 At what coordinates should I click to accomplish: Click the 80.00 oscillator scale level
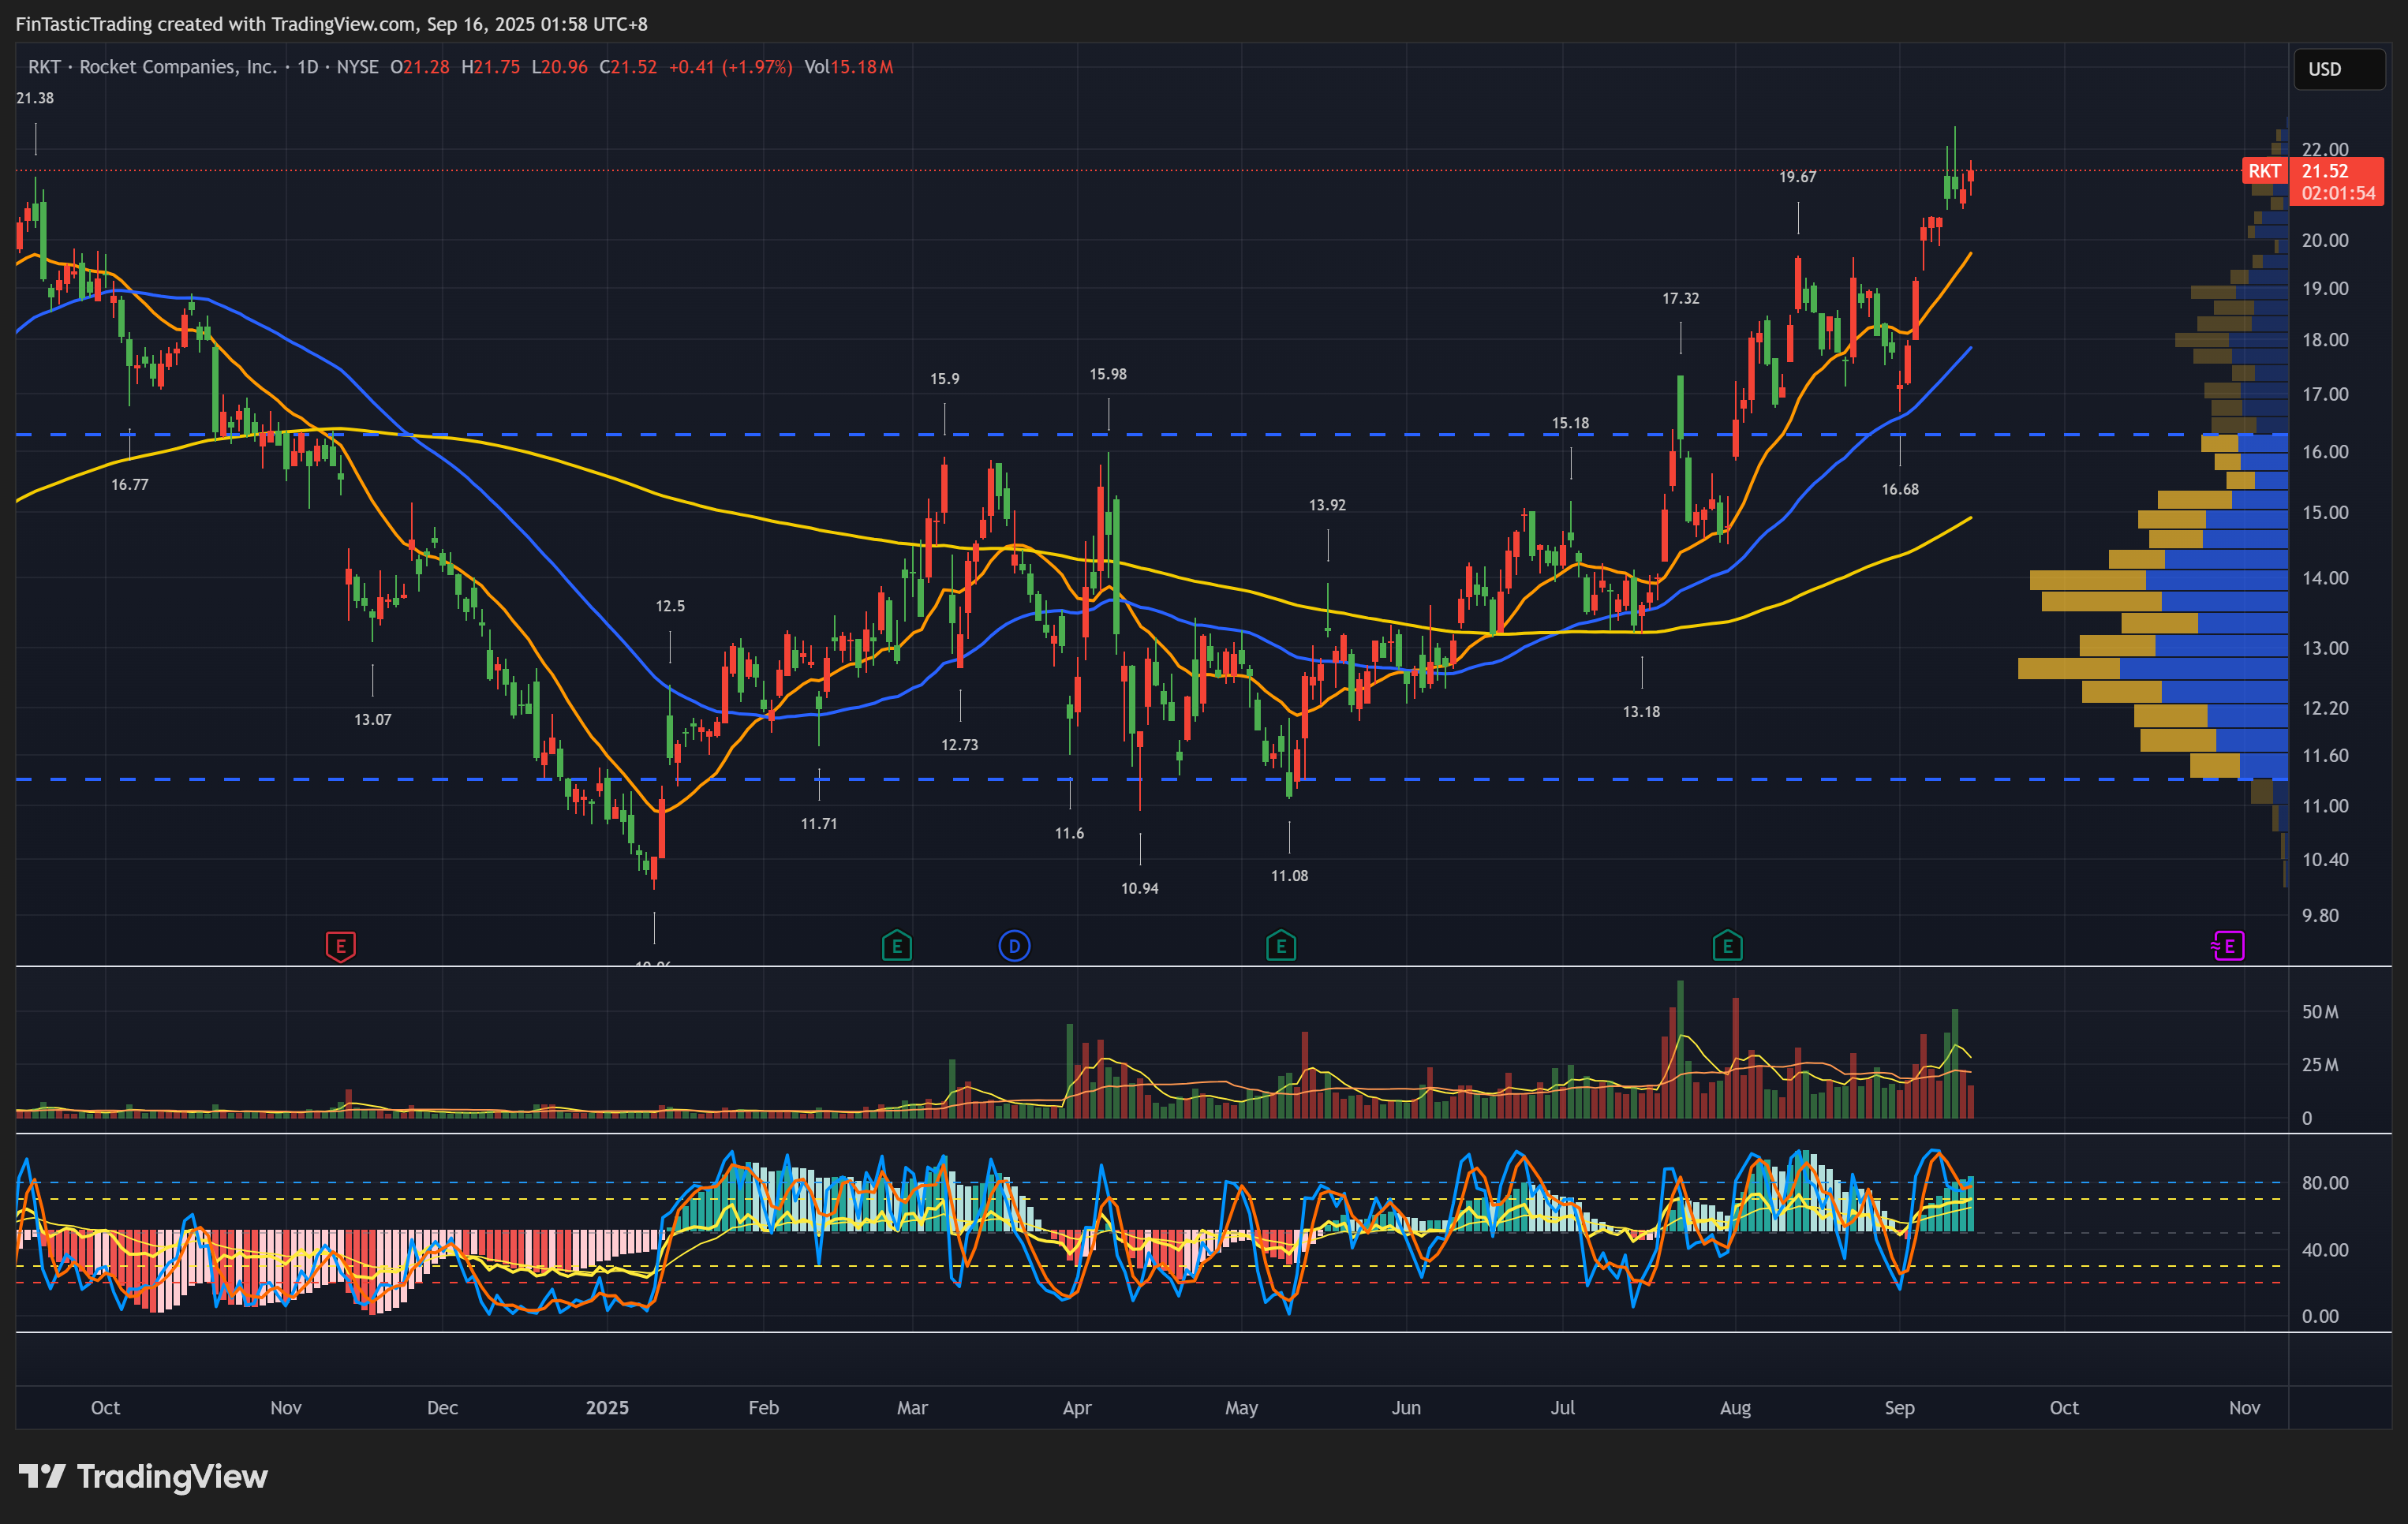(x=2325, y=1183)
